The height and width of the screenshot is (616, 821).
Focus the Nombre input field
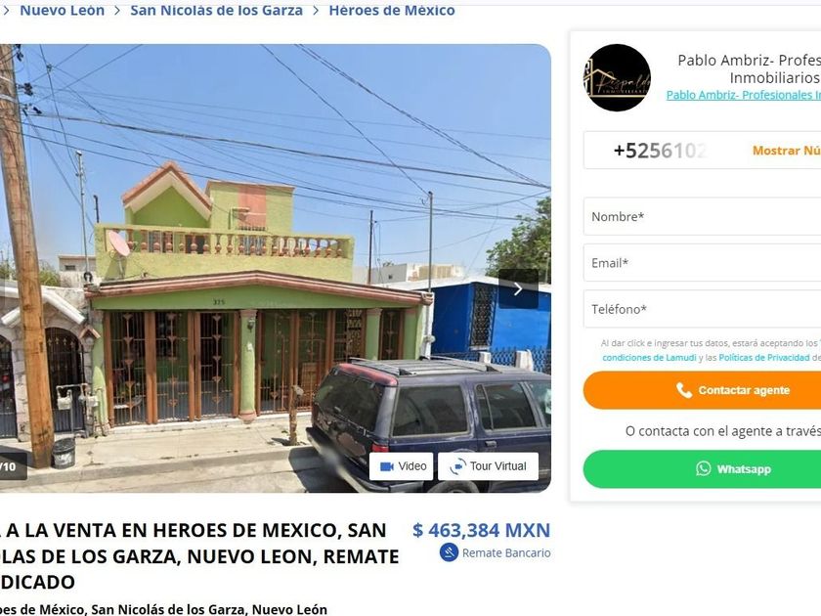[x=702, y=216]
